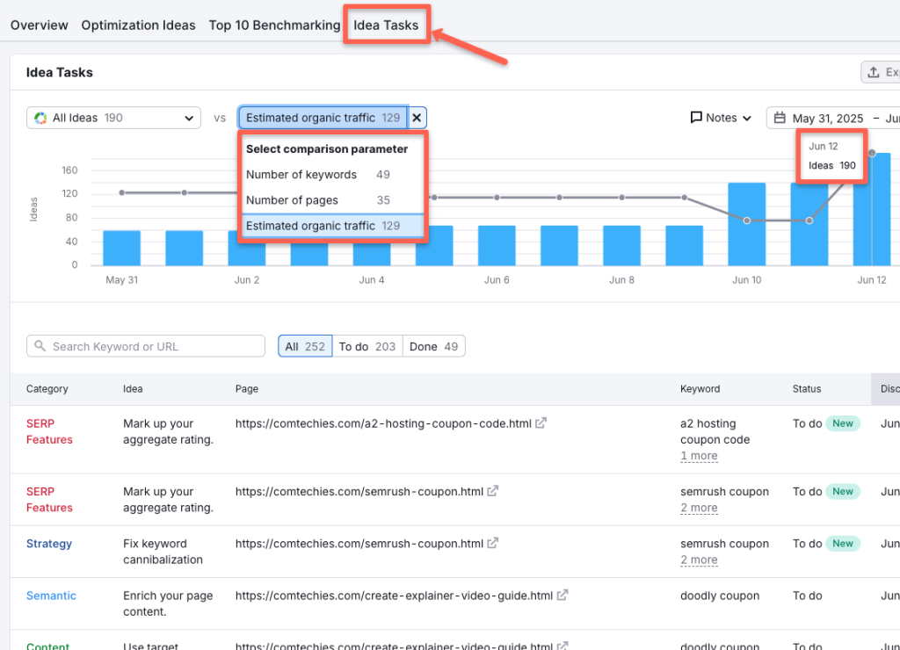The image size is (900, 650).
Task: Click the Export icon above the chart
Action: [x=874, y=71]
